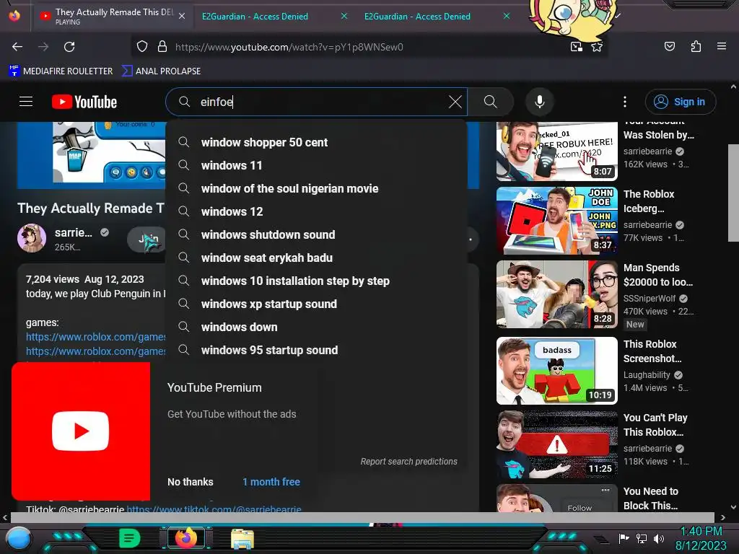Open first roblox.com games link in description

click(96, 337)
